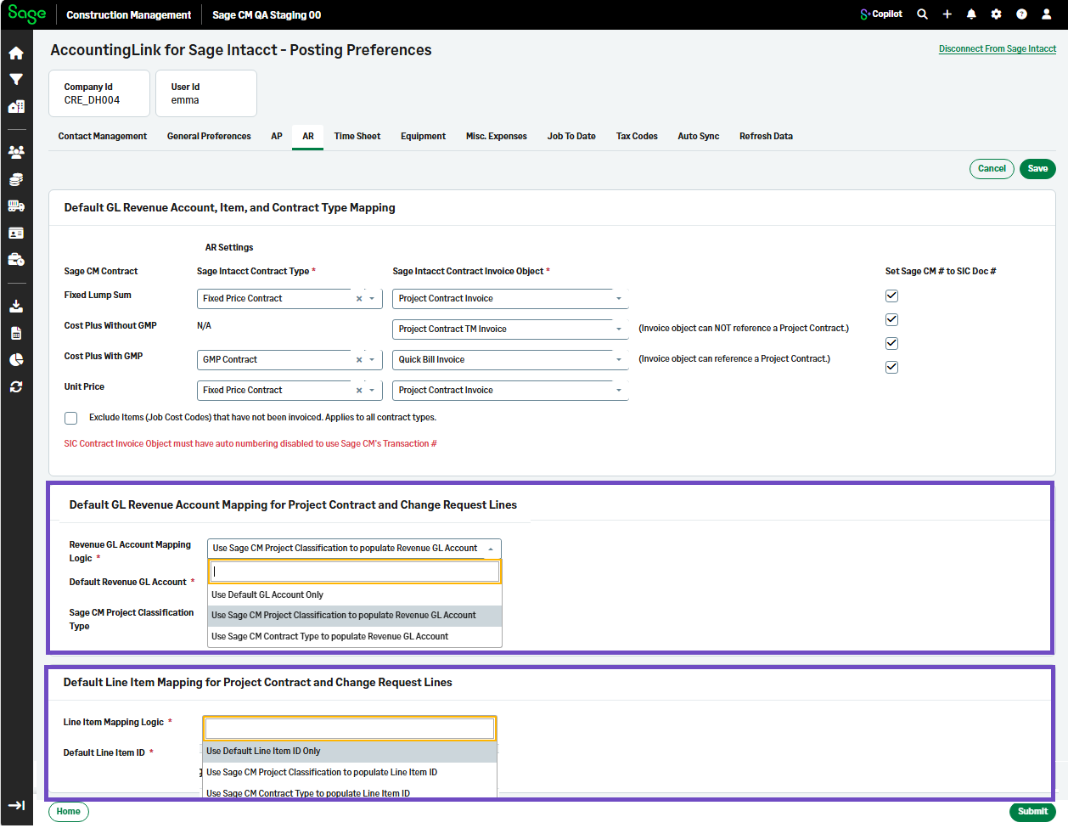The width and height of the screenshot is (1068, 828).
Task: Select Use Sage CM Contract Type Revenue GL option
Action: tap(355, 637)
